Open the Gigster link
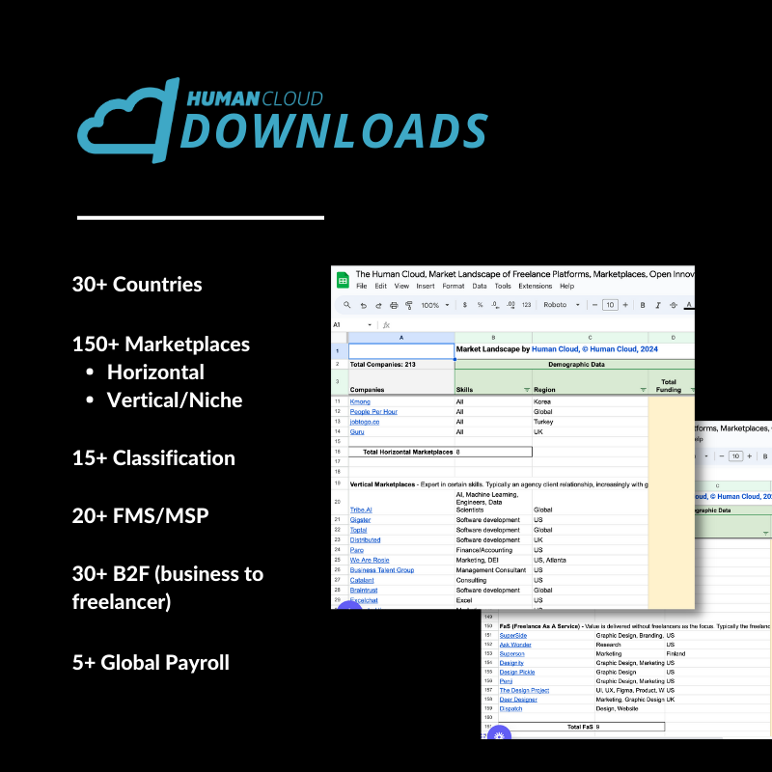The image size is (772, 772). [x=360, y=520]
